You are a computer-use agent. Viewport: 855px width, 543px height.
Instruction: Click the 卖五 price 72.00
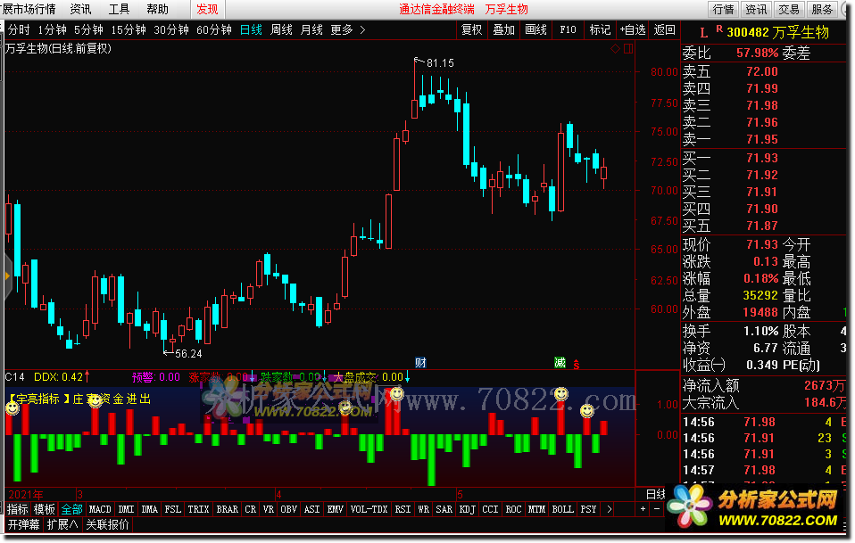(762, 71)
